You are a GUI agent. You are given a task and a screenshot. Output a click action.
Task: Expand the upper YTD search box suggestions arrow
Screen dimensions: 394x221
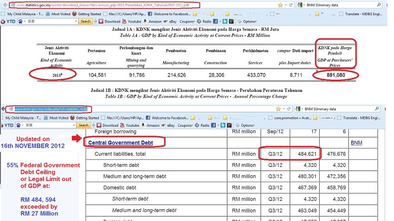(76, 22)
